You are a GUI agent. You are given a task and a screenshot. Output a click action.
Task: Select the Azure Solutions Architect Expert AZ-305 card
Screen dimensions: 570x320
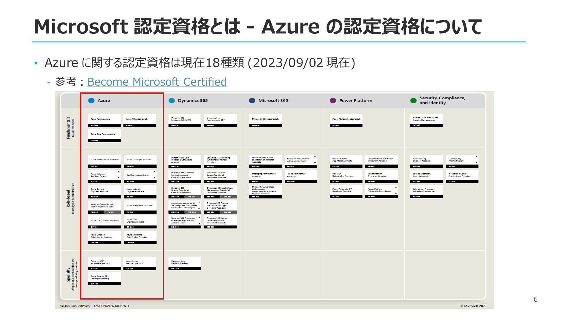click(x=104, y=177)
